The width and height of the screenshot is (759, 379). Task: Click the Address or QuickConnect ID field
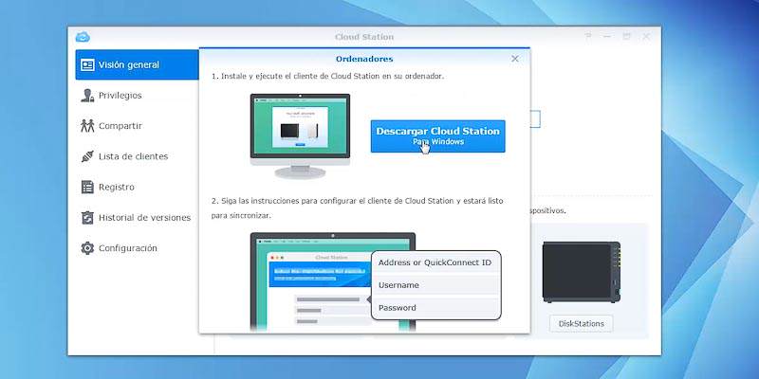point(435,262)
